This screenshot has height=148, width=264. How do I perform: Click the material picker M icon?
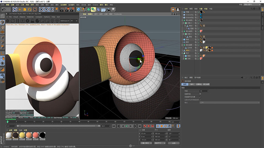click(x=57, y=21)
